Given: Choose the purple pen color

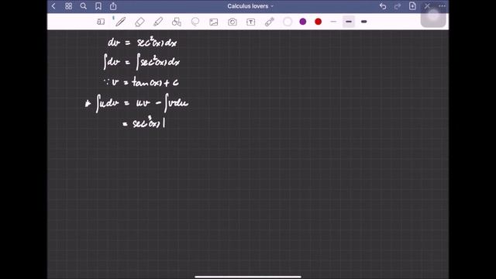Looking at the screenshot, I should point(303,22).
